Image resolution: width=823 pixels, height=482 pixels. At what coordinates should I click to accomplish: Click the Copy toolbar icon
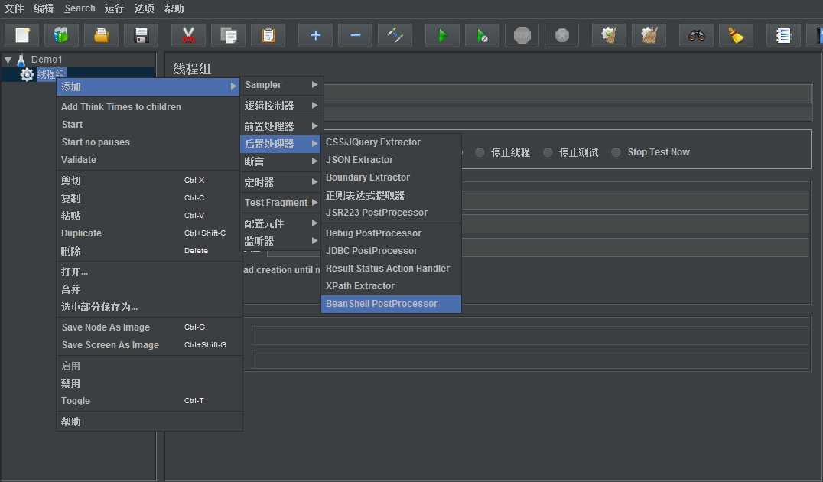(x=229, y=35)
